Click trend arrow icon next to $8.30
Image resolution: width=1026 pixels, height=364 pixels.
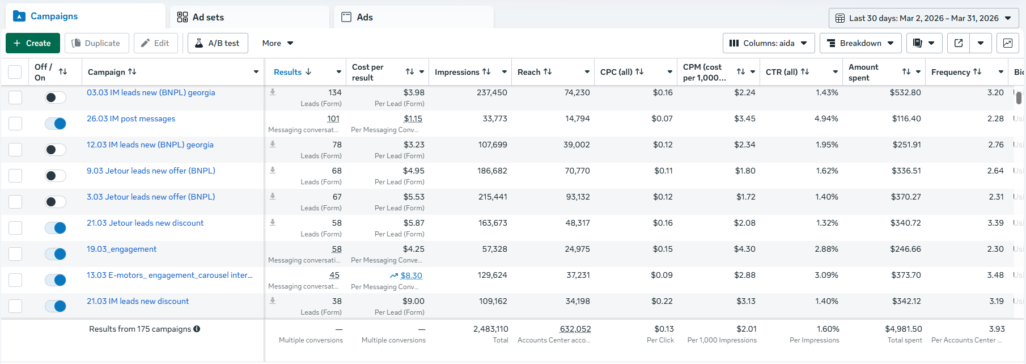click(394, 276)
